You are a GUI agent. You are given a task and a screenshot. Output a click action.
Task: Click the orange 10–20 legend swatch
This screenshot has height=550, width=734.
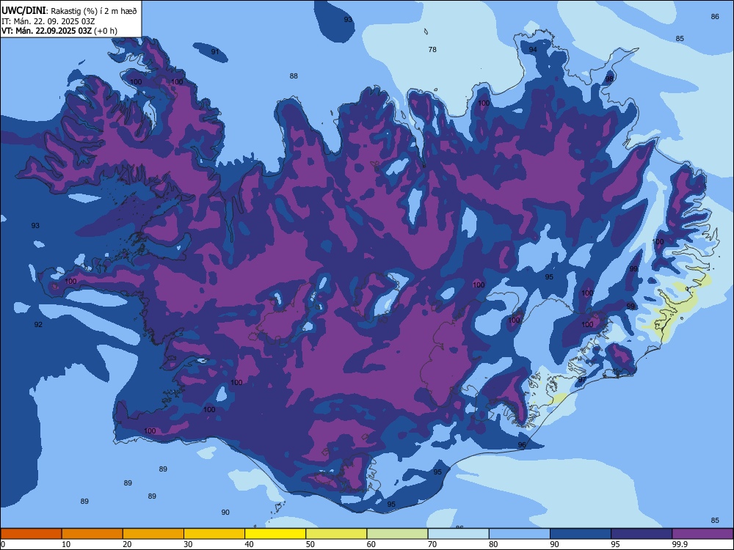point(92,534)
